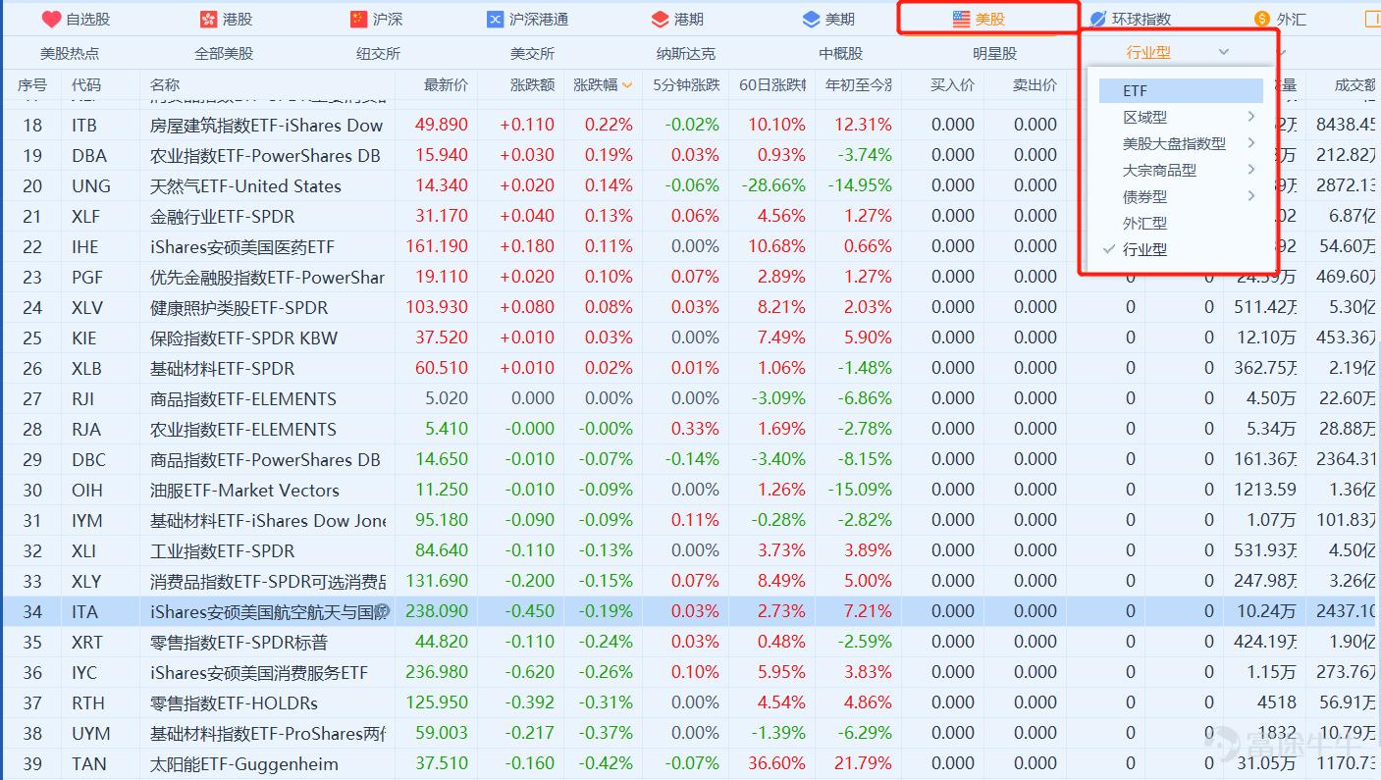Expand the 大宗商品型 submenu arrow

1251,170
